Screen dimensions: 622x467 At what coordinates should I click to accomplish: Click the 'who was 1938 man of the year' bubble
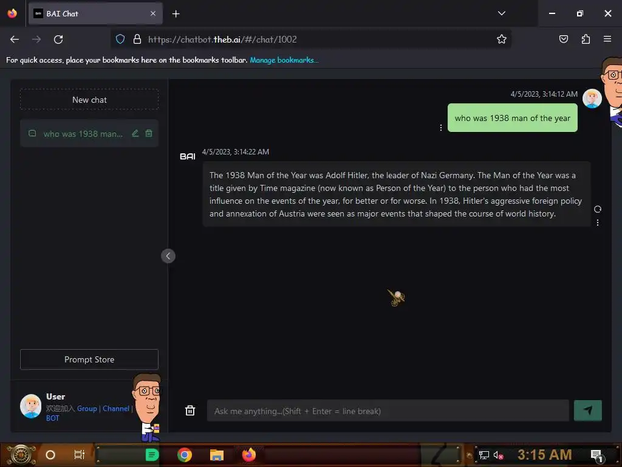(x=512, y=118)
